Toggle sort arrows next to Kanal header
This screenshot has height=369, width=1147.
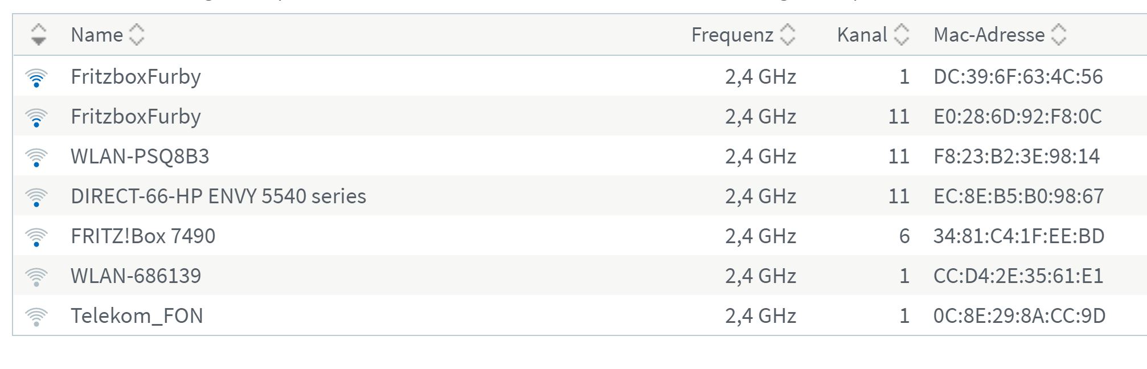902,35
